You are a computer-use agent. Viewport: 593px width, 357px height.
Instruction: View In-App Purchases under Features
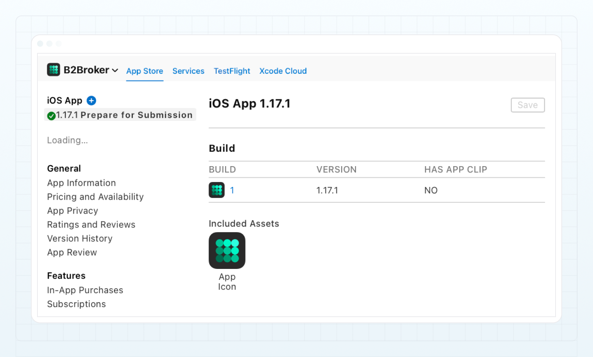click(85, 290)
